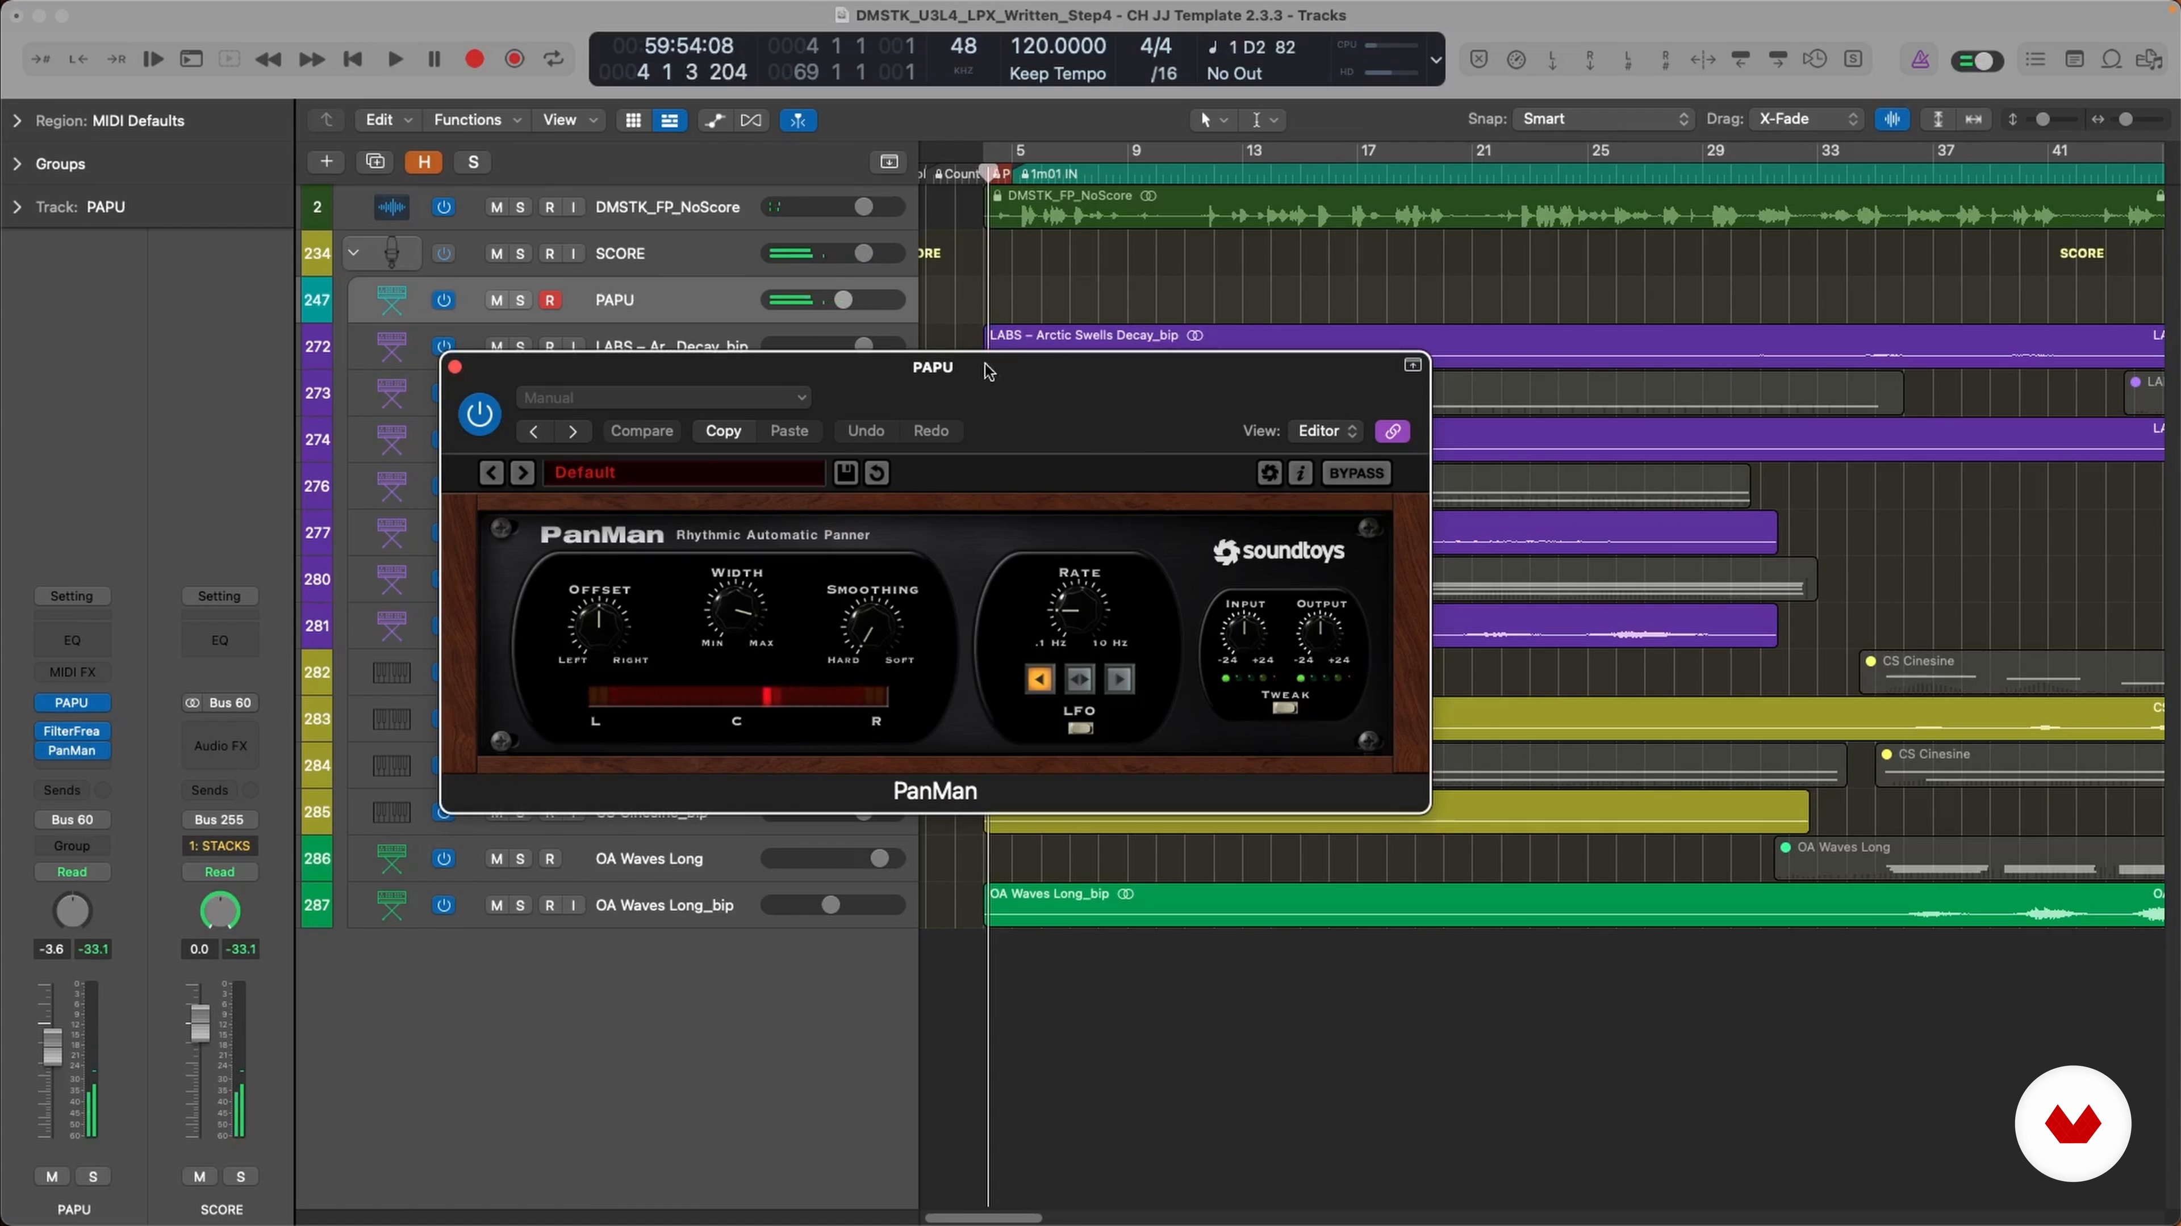Toggle the global Solo S button

(473, 162)
